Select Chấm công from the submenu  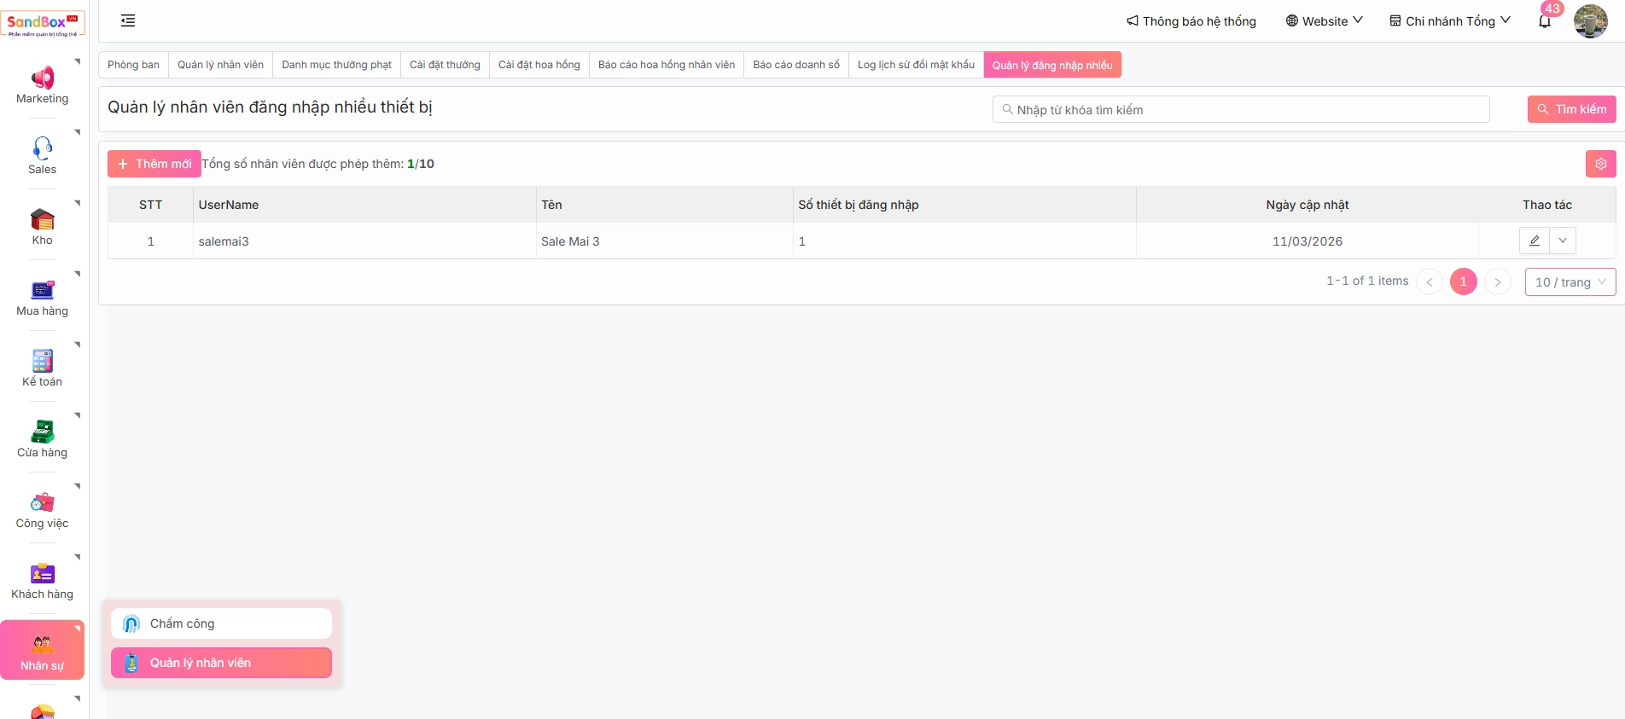221,623
